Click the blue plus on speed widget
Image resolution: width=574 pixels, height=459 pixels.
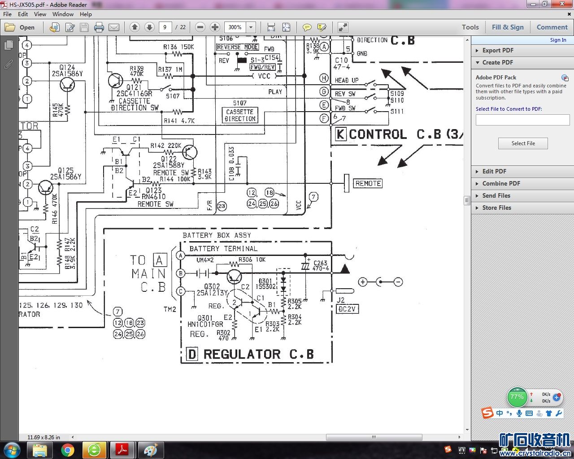click(x=557, y=397)
